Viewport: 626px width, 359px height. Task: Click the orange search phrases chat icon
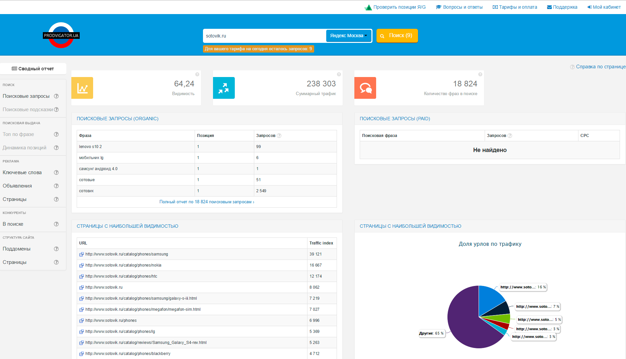[x=365, y=88]
